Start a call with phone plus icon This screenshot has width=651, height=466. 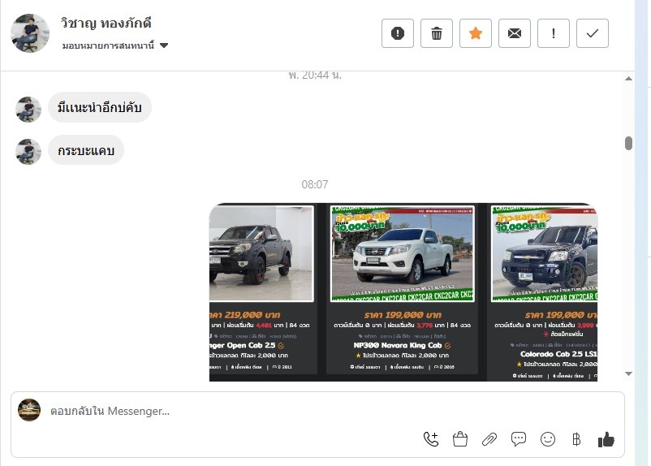pos(431,439)
